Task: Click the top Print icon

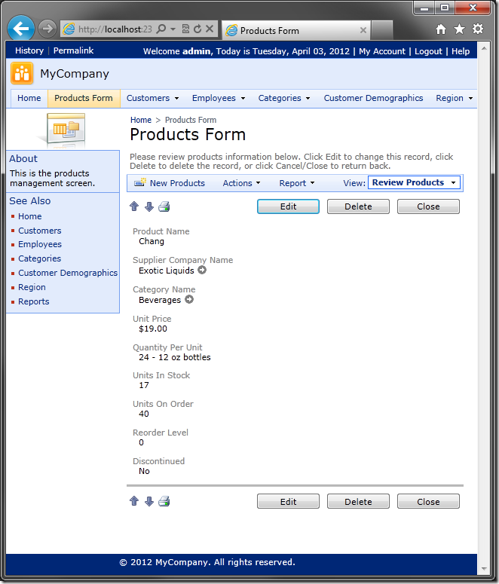Action: [164, 206]
